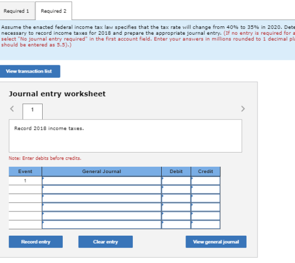
Task: Open second row General Journal account dropdown
Action: (x=102, y=189)
